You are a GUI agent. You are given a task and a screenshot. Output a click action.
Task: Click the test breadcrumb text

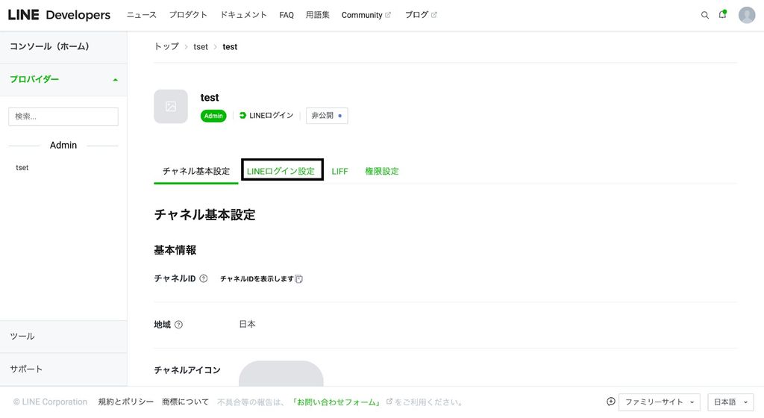point(230,47)
